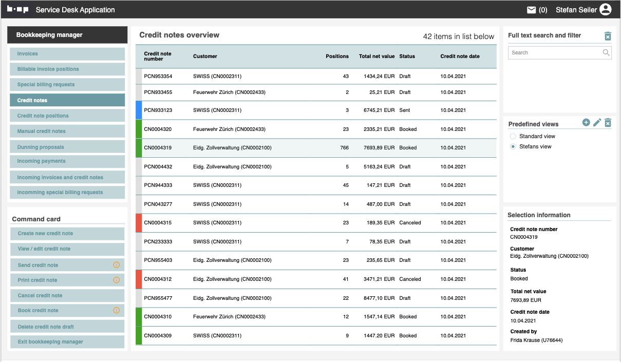Click info icon beside Print credit note

point(116,280)
